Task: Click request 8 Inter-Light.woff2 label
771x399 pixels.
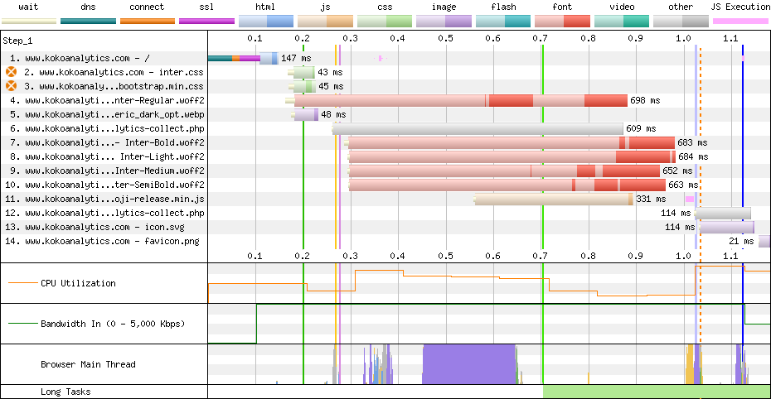Action: pos(107,156)
